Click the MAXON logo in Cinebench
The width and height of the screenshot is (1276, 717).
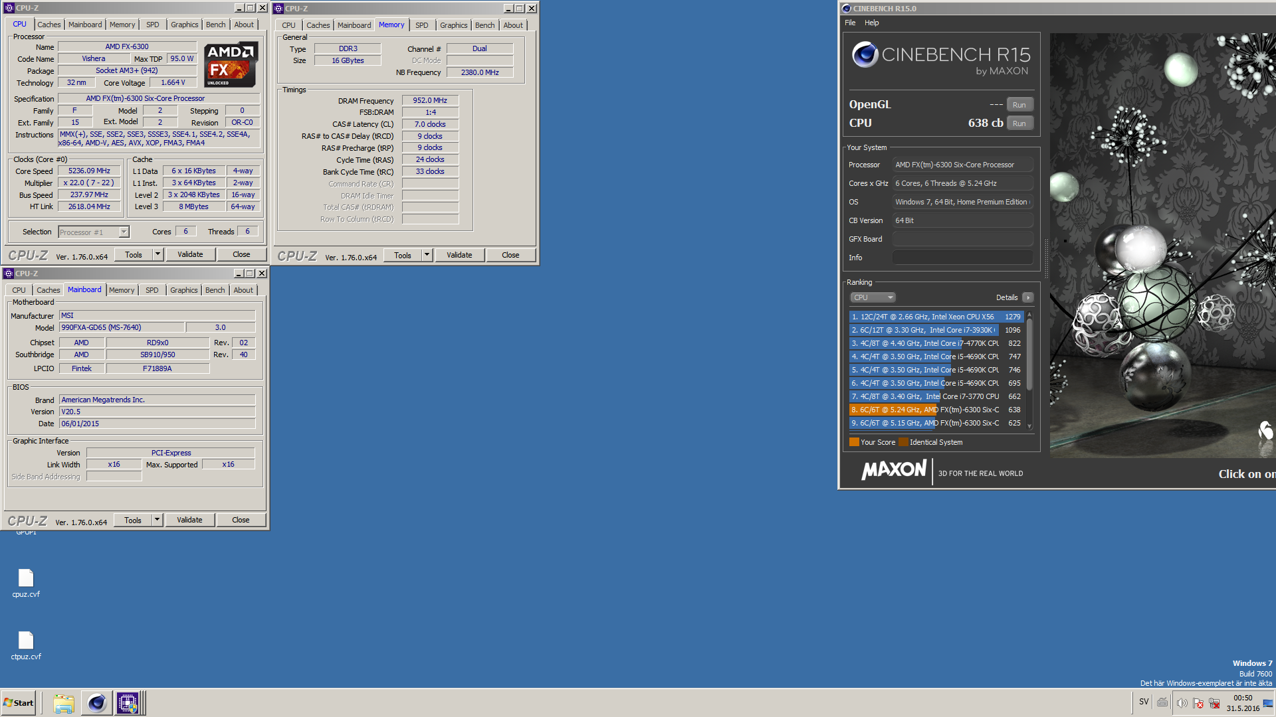(x=893, y=470)
